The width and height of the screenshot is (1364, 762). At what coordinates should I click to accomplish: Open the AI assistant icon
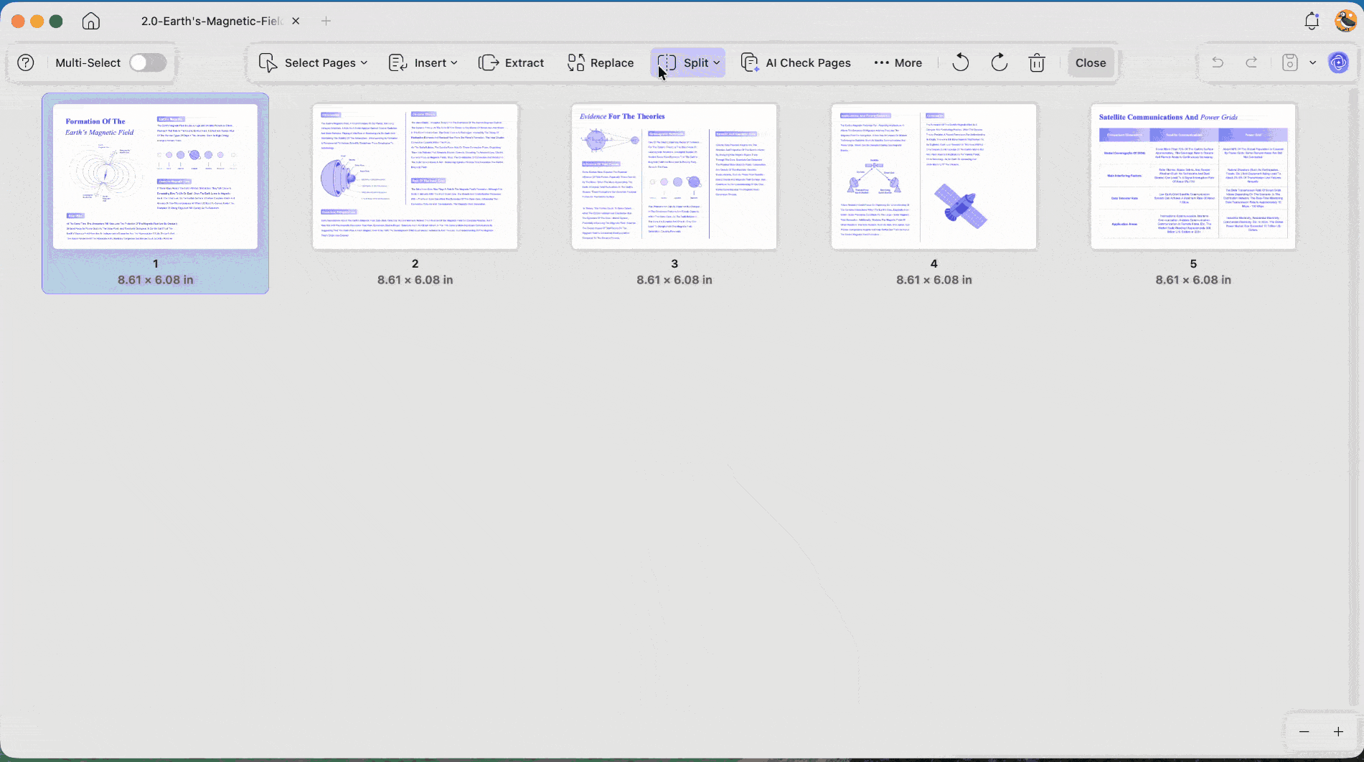point(1339,63)
